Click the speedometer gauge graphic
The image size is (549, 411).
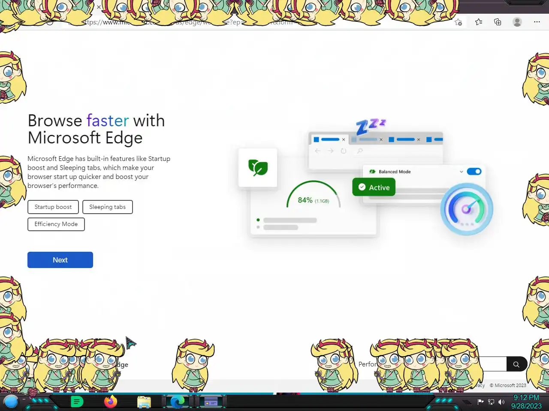tap(467, 209)
